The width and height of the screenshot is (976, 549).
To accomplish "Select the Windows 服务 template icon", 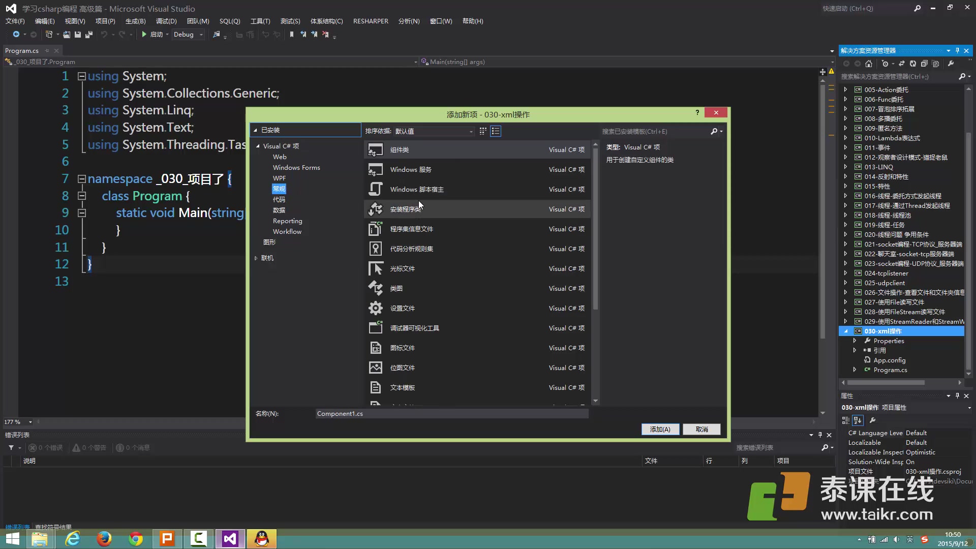I will pos(375,170).
